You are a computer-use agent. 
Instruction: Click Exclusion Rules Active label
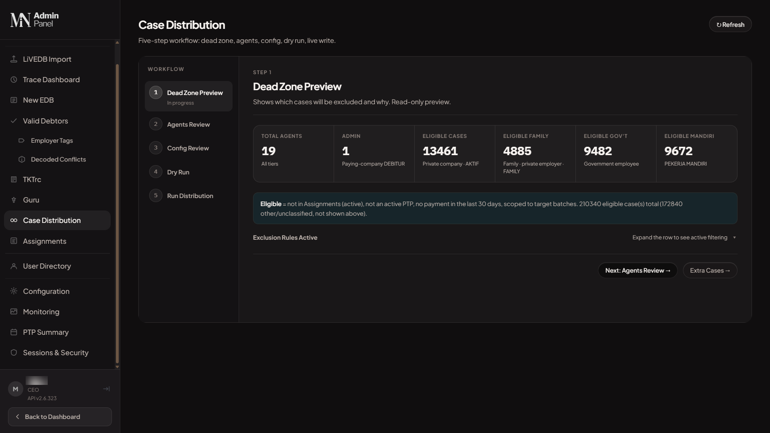tap(285, 238)
